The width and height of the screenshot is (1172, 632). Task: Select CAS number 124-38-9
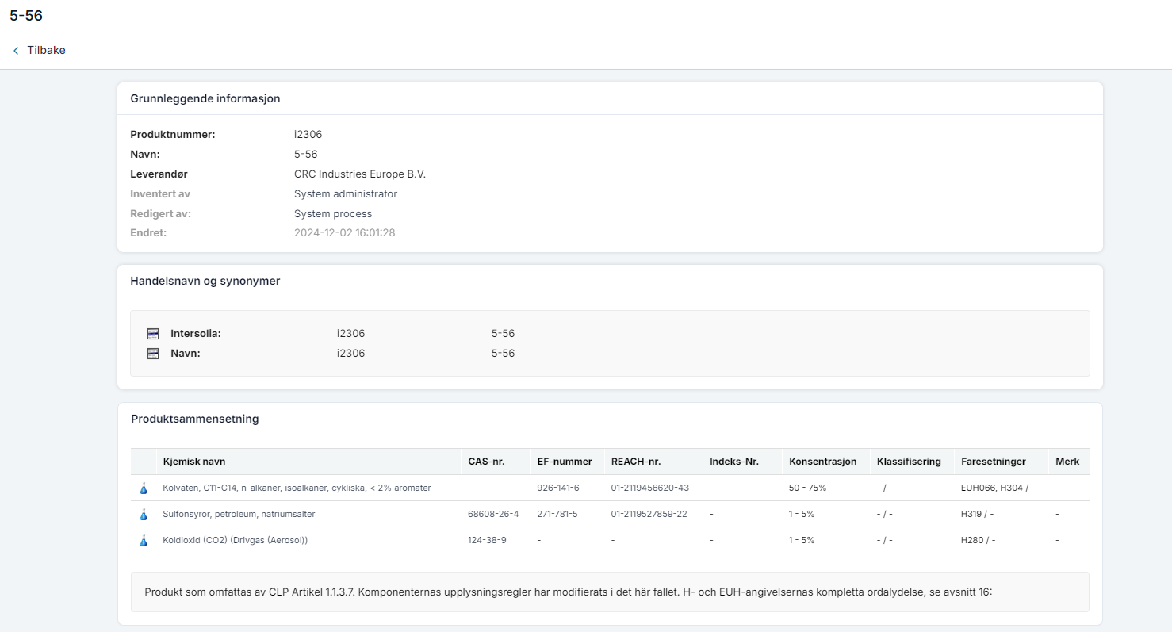tap(487, 541)
